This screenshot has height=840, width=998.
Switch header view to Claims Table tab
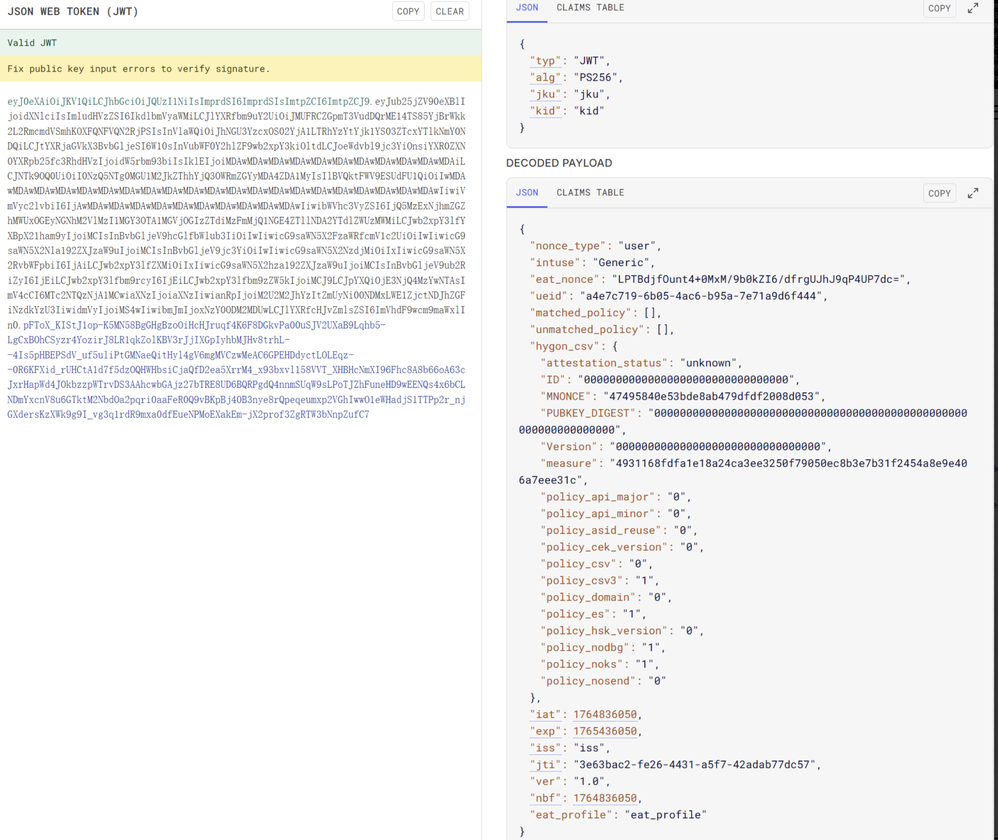[x=590, y=8]
